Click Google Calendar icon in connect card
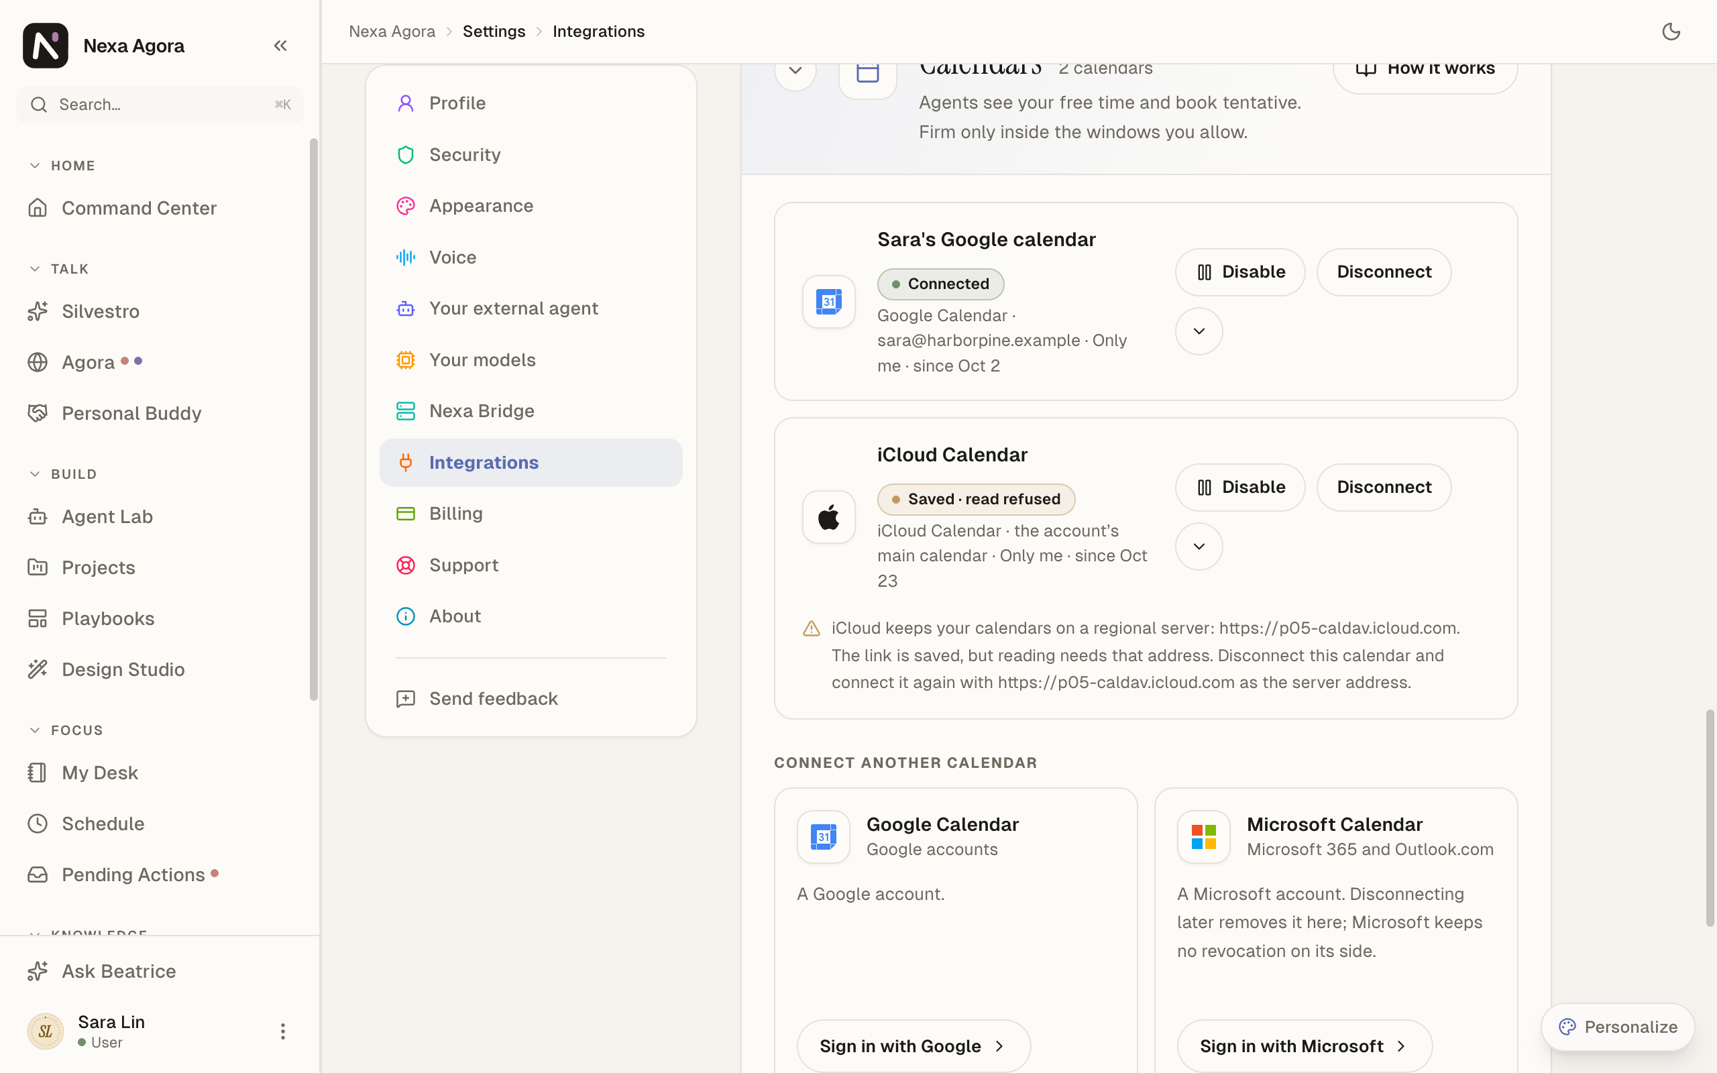The image size is (1717, 1073). [823, 837]
